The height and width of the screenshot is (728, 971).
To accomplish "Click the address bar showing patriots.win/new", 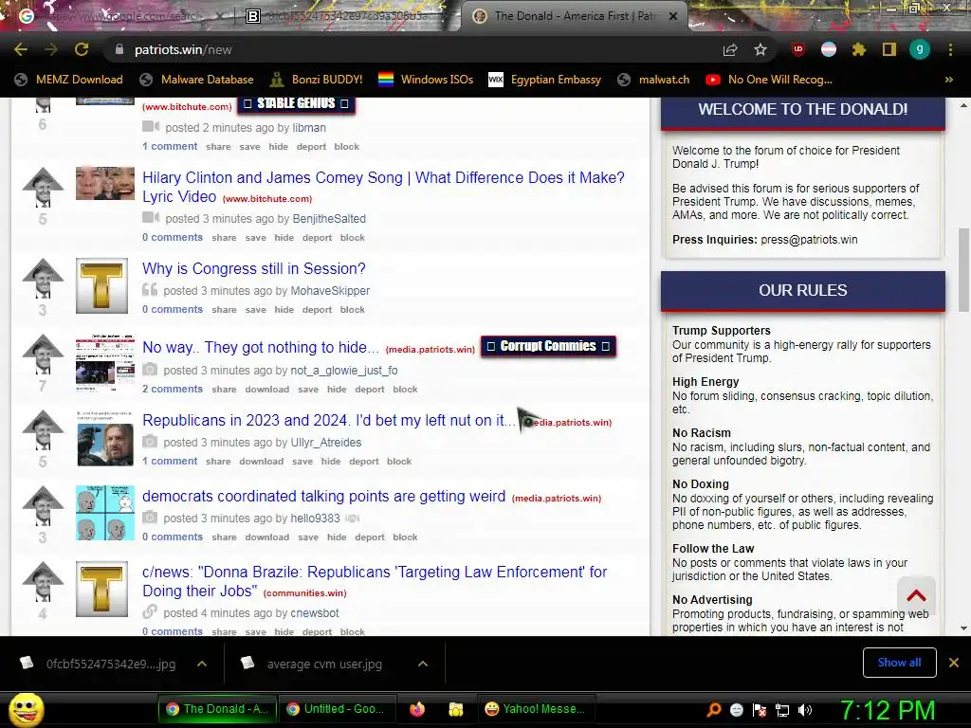I will 409,49.
